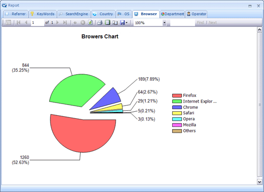
Task: Jump to last page of report
Action: coord(65,22)
